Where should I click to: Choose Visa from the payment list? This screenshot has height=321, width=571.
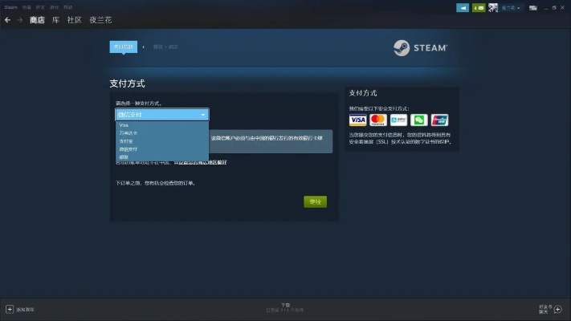pyautogui.click(x=162, y=125)
